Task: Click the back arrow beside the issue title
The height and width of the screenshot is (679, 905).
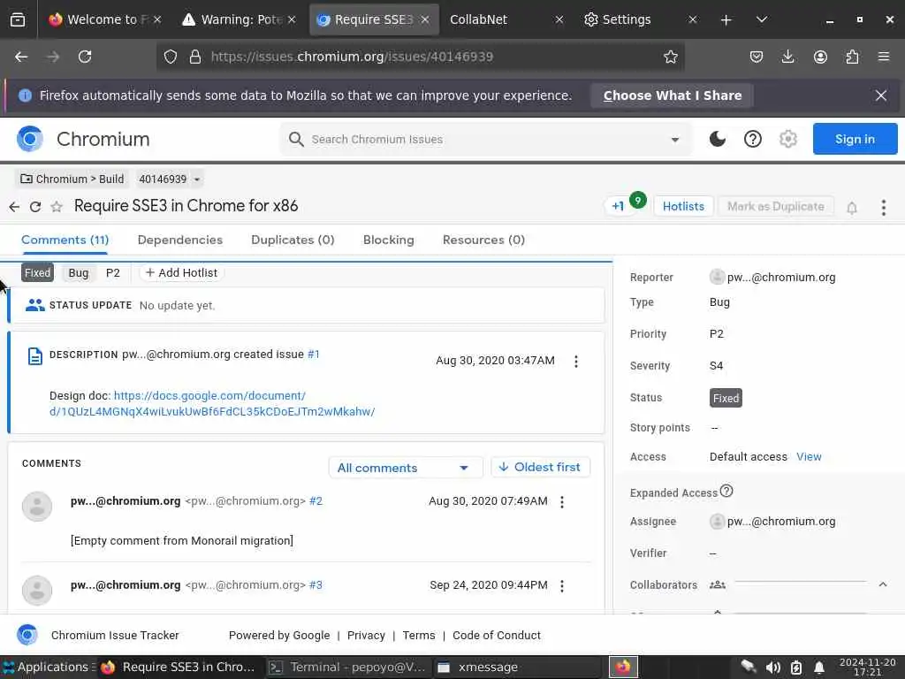Action: tap(14, 207)
